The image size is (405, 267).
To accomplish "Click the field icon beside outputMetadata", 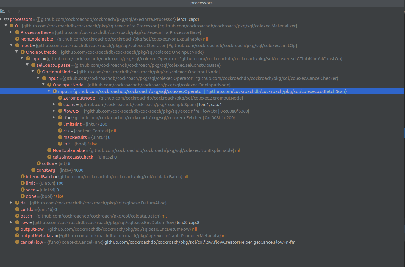I will 17,235.
